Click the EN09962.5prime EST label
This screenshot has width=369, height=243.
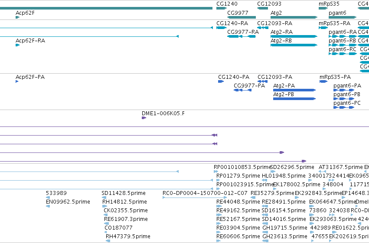click(68, 202)
